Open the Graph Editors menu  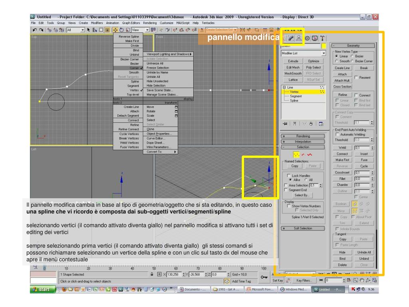(x=131, y=23)
